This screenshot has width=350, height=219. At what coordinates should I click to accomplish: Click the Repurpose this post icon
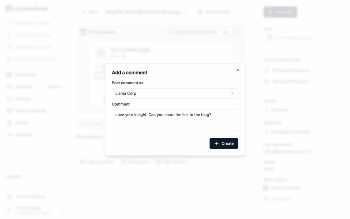267,81
